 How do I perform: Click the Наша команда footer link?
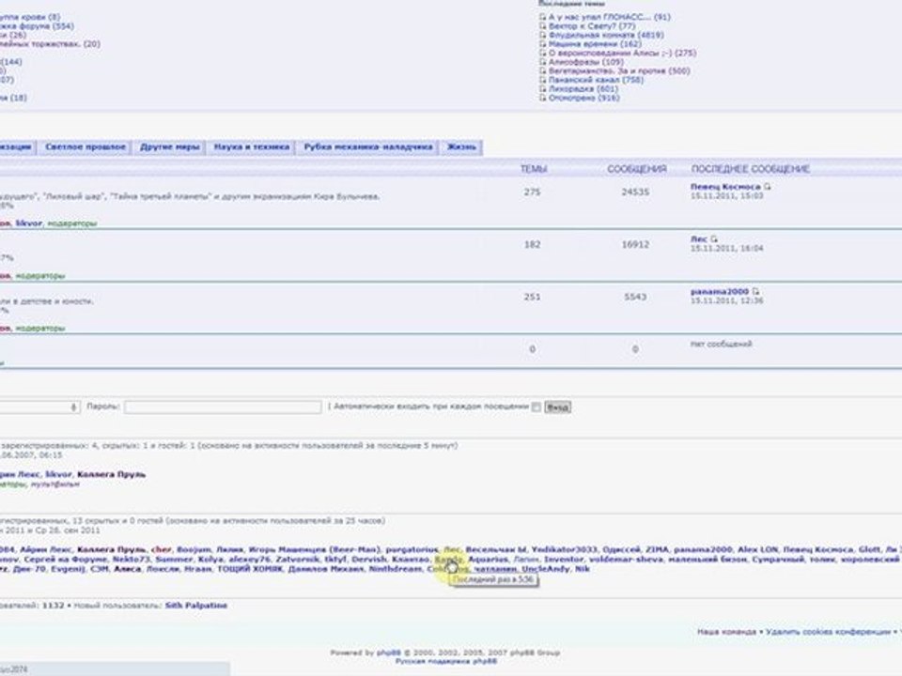tap(726, 632)
